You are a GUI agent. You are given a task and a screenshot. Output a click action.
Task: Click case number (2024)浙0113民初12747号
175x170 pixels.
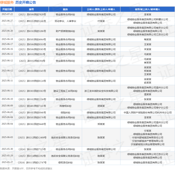pos(32,162)
